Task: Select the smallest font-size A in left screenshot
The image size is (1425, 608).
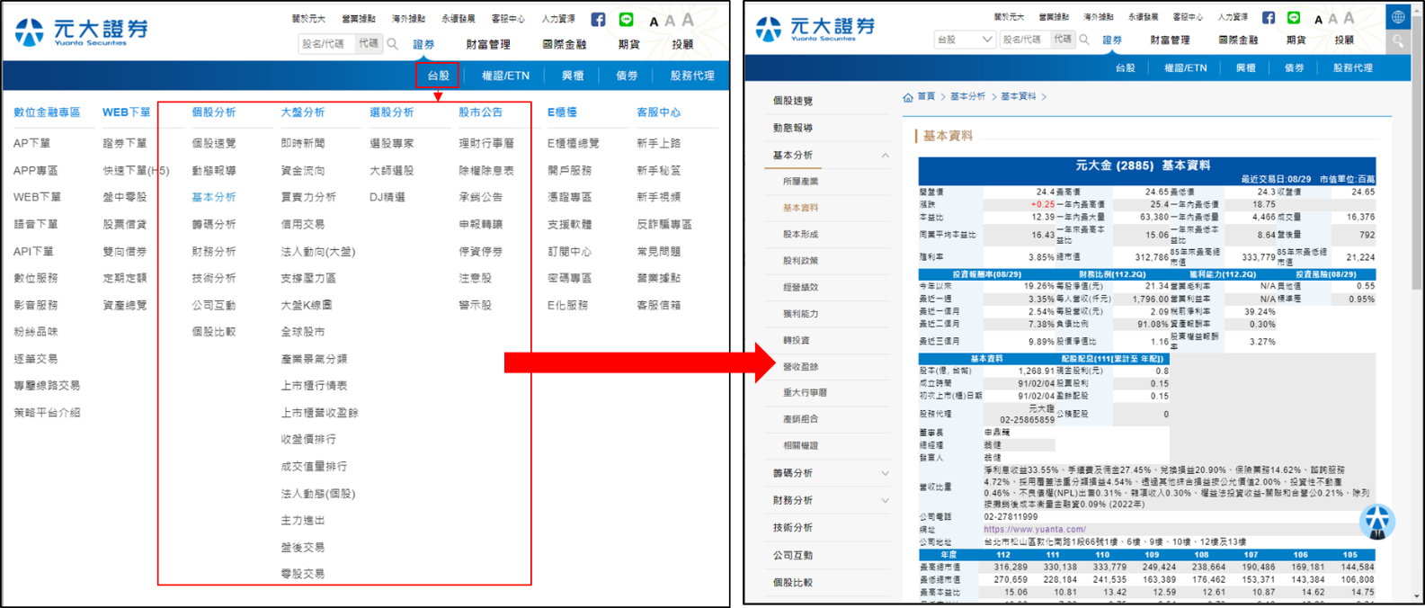Action: pyautogui.click(x=654, y=22)
